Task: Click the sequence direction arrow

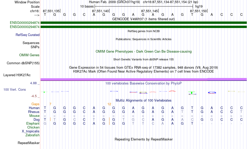Action: click(37, 15)
